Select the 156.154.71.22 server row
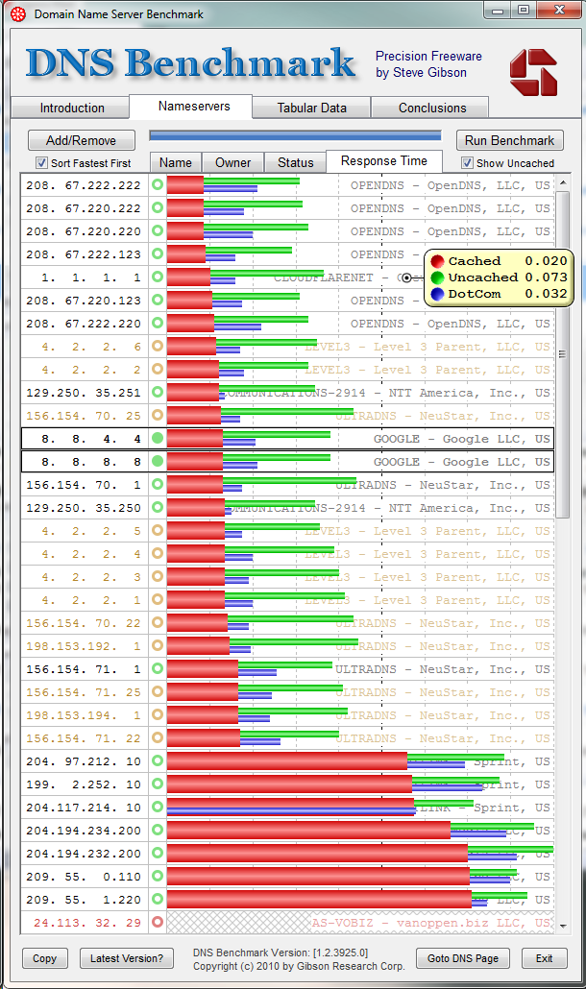The width and height of the screenshot is (586, 989). [287, 738]
